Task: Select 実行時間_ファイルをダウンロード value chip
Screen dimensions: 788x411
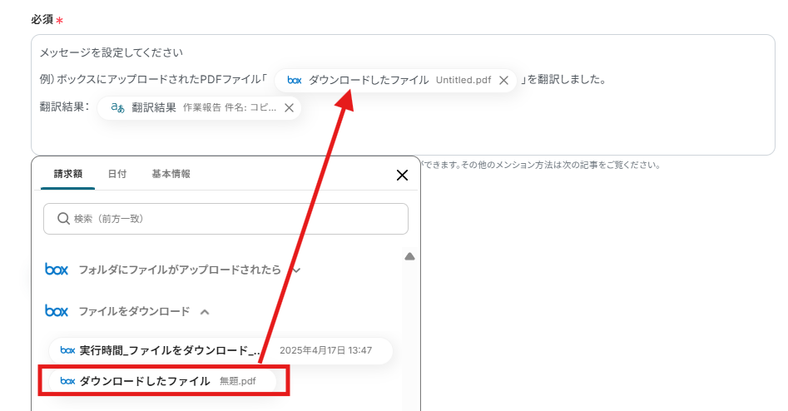Action: pyautogui.click(x=221, y=350)
